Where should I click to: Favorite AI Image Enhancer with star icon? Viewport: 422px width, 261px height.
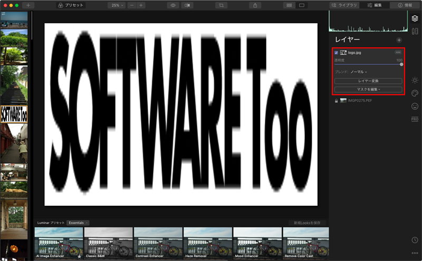[x=80, y=257]
